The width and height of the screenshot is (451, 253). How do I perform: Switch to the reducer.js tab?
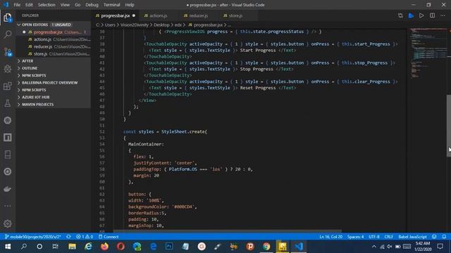click(x=199, y=15)
